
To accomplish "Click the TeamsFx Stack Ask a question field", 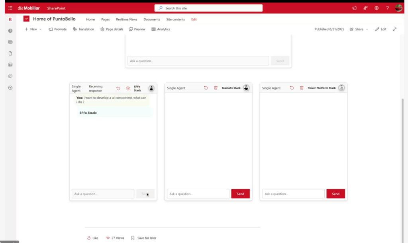I will pos(198,194).
